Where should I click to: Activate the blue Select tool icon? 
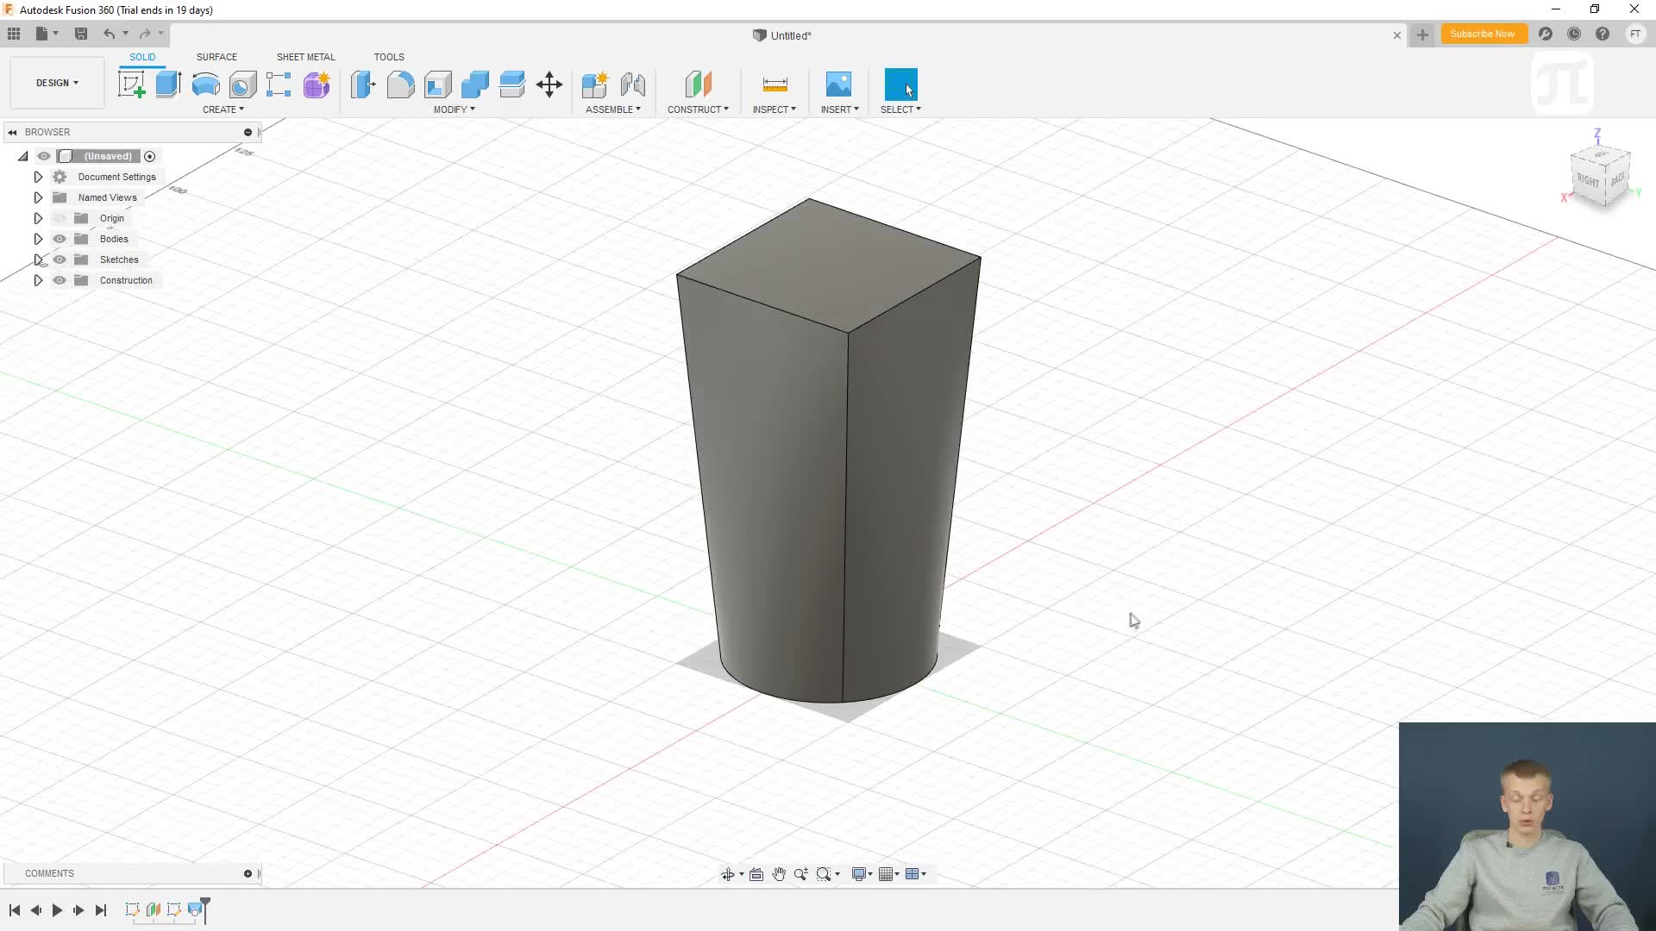[900, 84]
